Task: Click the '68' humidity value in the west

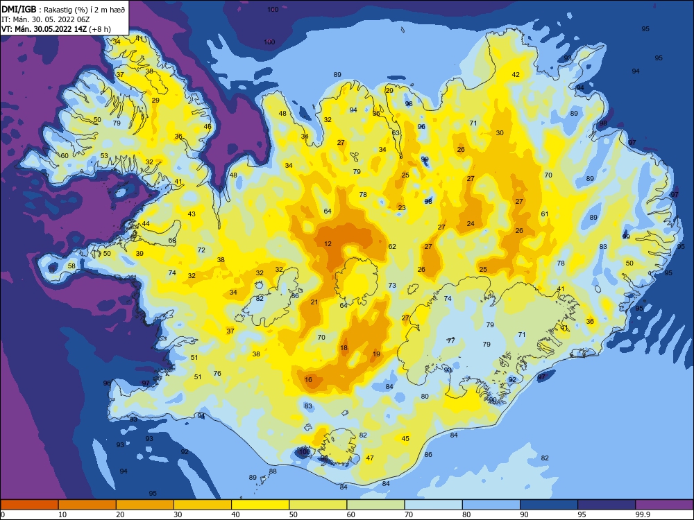Action: (172, 241)
